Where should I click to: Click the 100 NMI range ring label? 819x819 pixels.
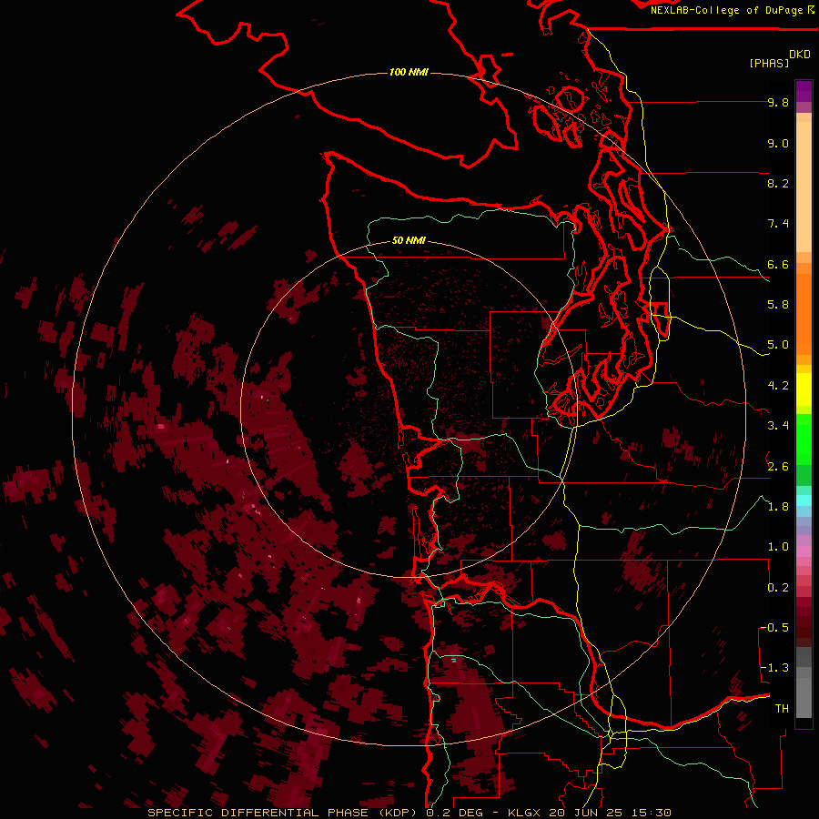[409, 72]
